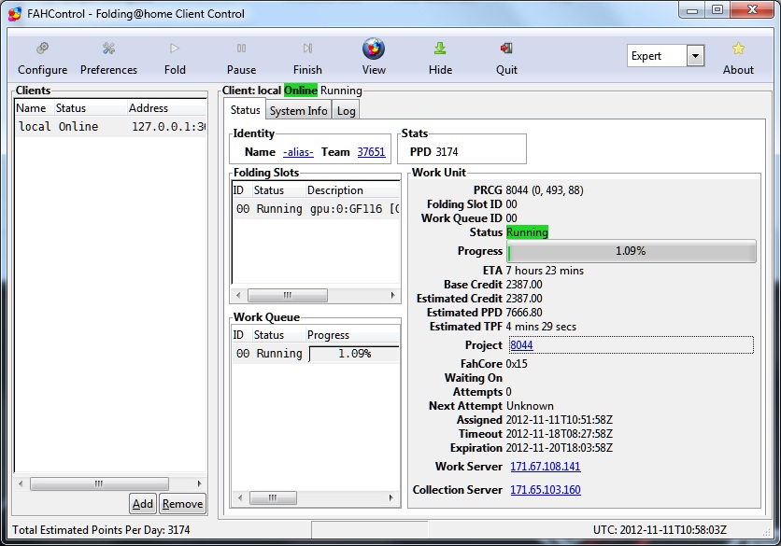Click Total Estimated Points Per Day text

coord(101,529)
